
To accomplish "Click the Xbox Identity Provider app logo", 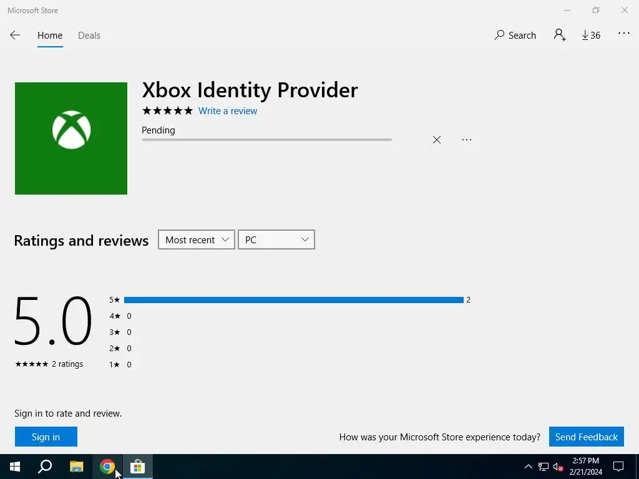I will pos(71,138).
